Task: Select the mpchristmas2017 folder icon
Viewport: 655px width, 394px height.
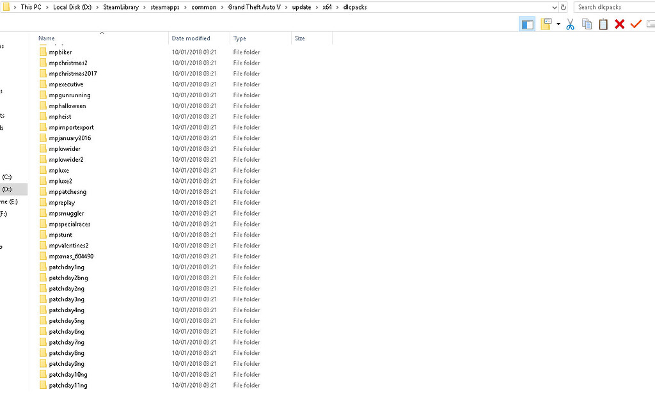Action: (43, 74)
